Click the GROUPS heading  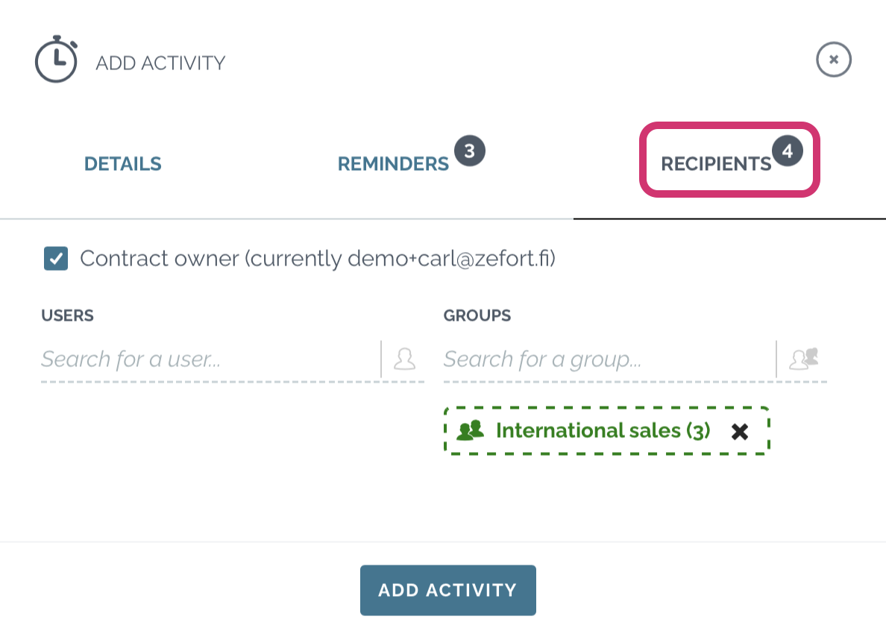coord(477,316)
